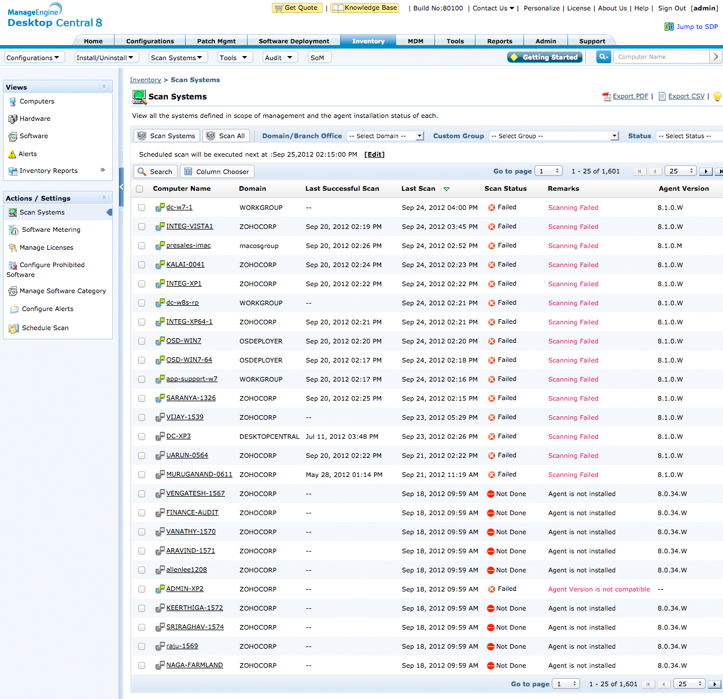Tick the select-all header checkbox
The height and width of the screenshot is (699, 723).
click(x=139, y=189)
